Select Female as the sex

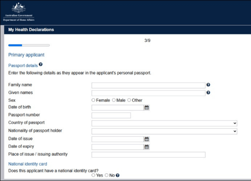coord(93,100)
